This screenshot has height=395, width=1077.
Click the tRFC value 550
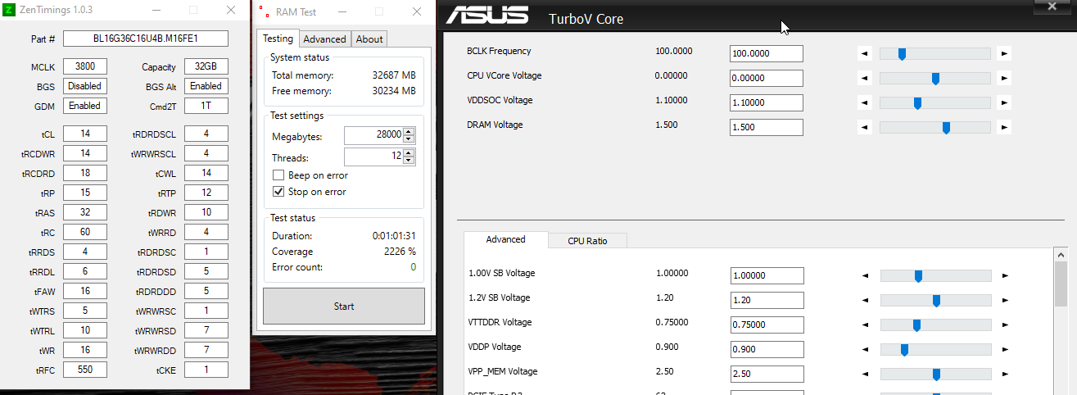[x=85, y=370]
